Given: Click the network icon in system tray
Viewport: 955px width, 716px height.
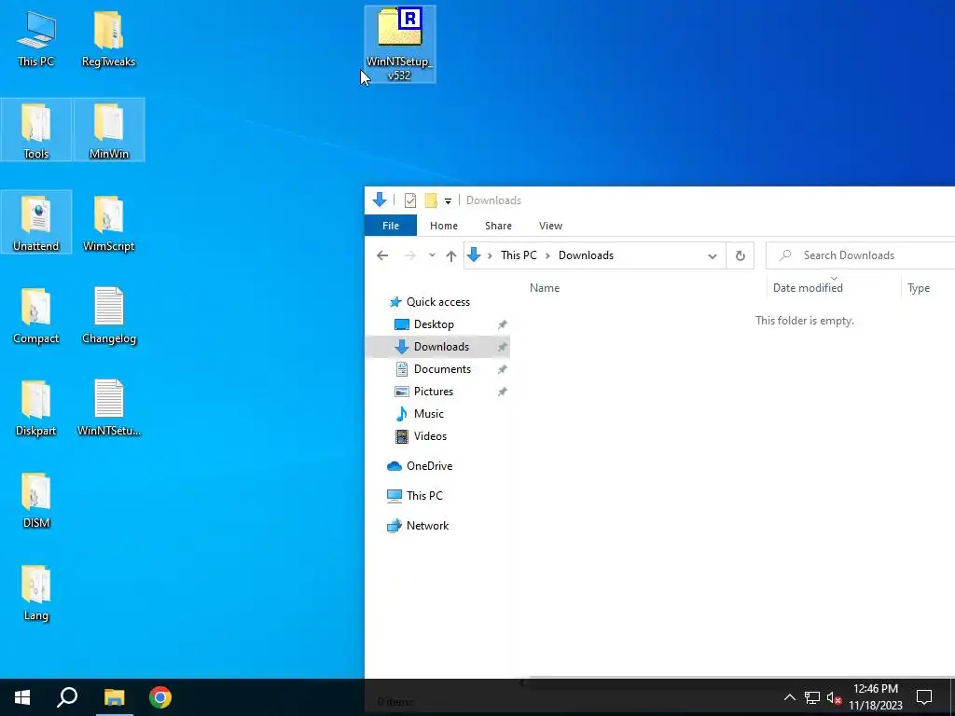Looking at the screenshot, I should click(x=812, y=697).
